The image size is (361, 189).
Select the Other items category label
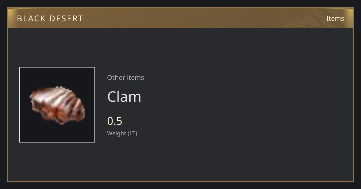tap(125, 77)
